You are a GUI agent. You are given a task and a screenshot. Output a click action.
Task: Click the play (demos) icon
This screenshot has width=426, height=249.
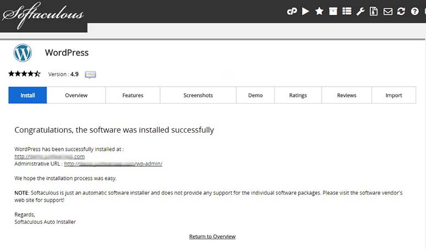(306, 11)
